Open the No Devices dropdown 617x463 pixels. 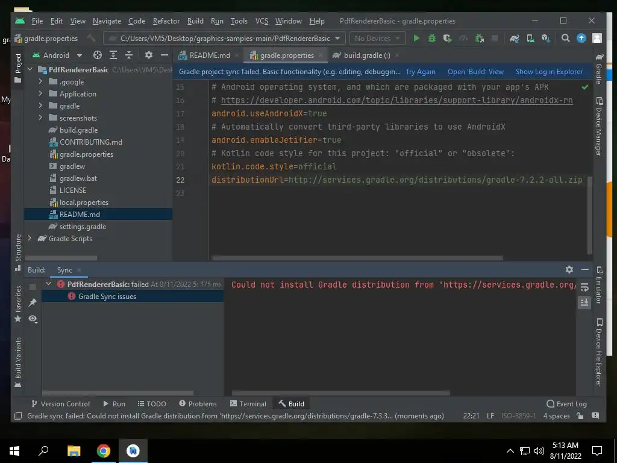click(377, 38)
